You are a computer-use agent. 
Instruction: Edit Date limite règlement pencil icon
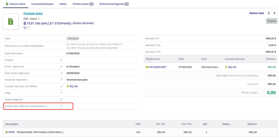[x=61, y=73]
